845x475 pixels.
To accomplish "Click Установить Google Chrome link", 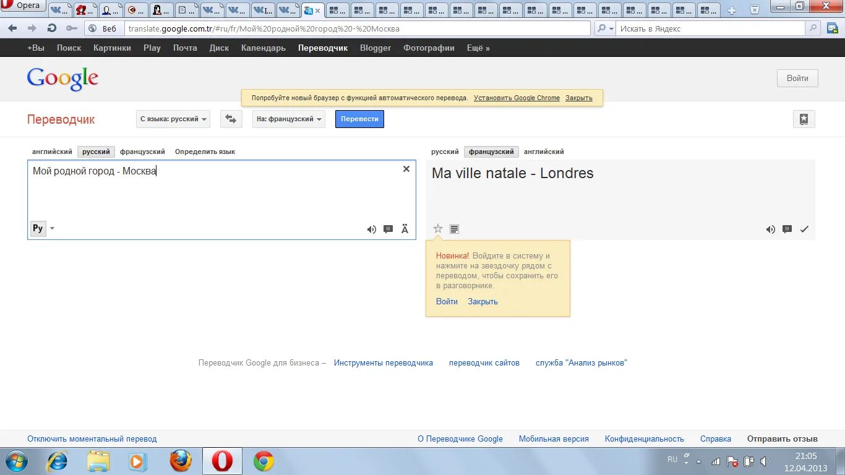I will click(x=517, y=98).
